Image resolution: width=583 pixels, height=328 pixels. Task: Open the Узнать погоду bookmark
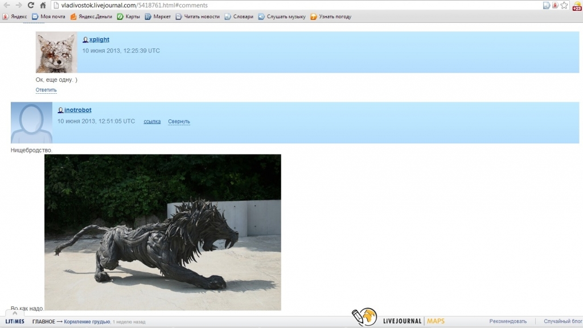pos(331,16)
